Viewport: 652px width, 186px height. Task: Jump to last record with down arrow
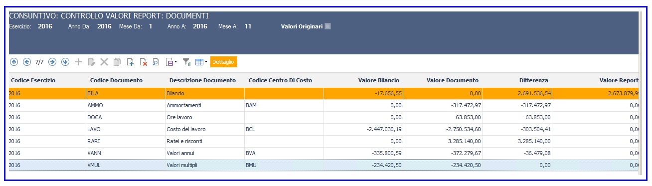click(65, 62)
